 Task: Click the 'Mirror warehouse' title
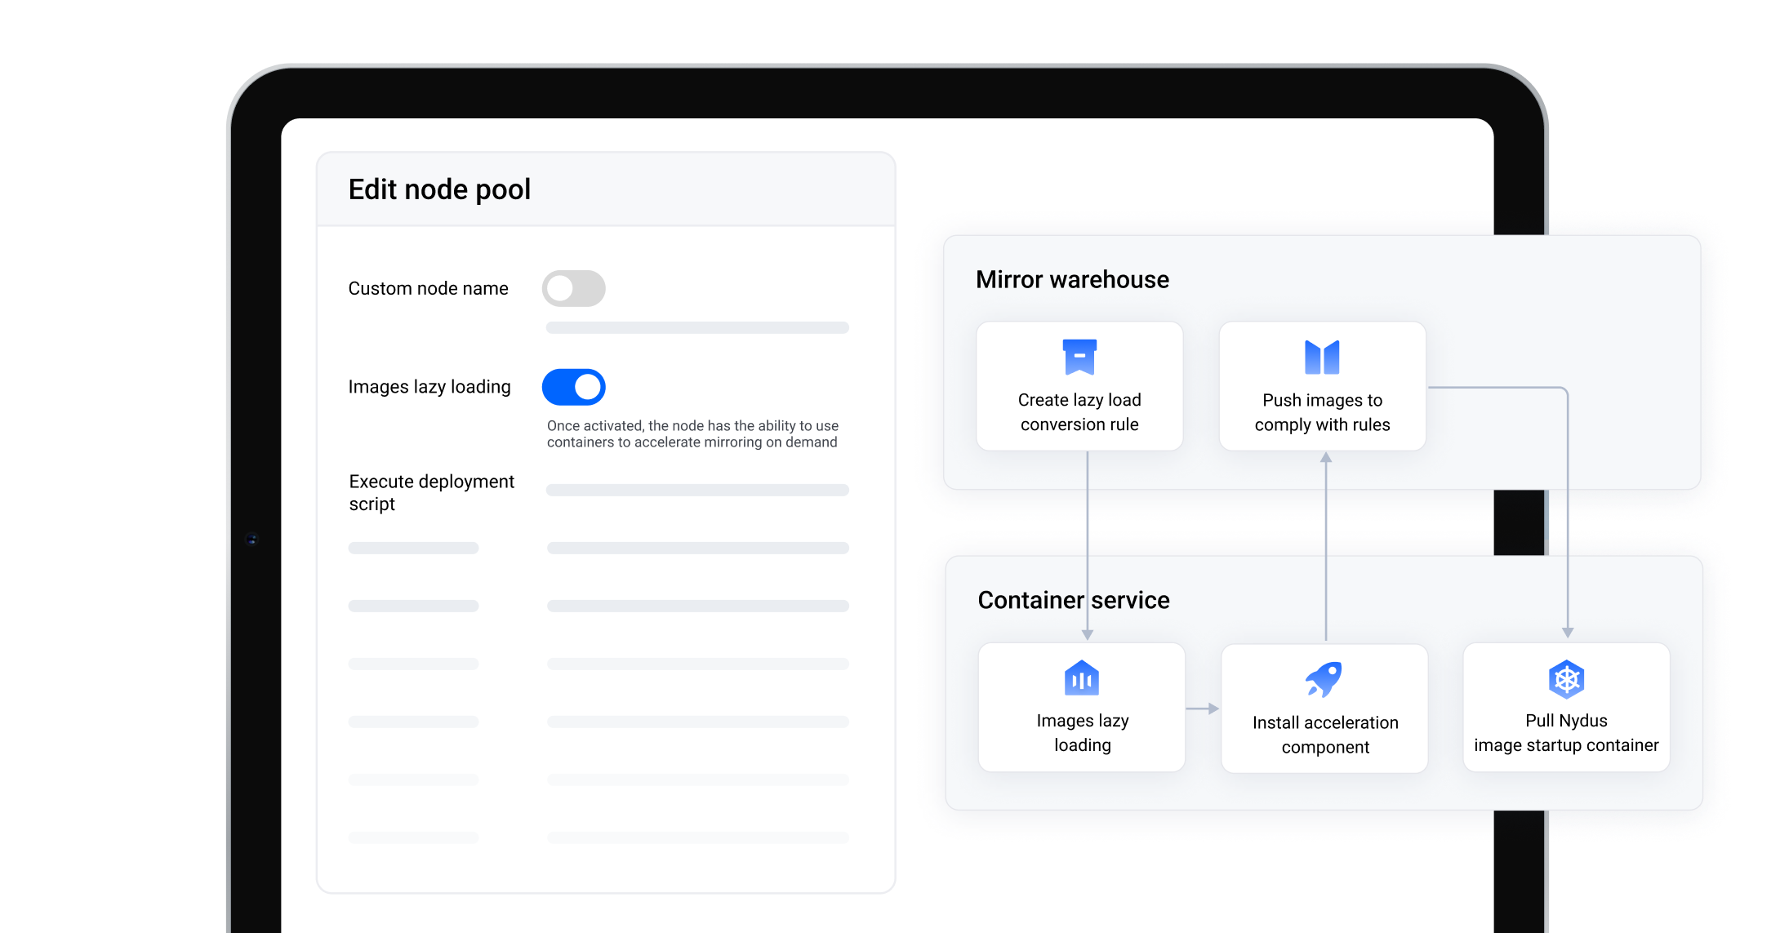(1072, 279)
